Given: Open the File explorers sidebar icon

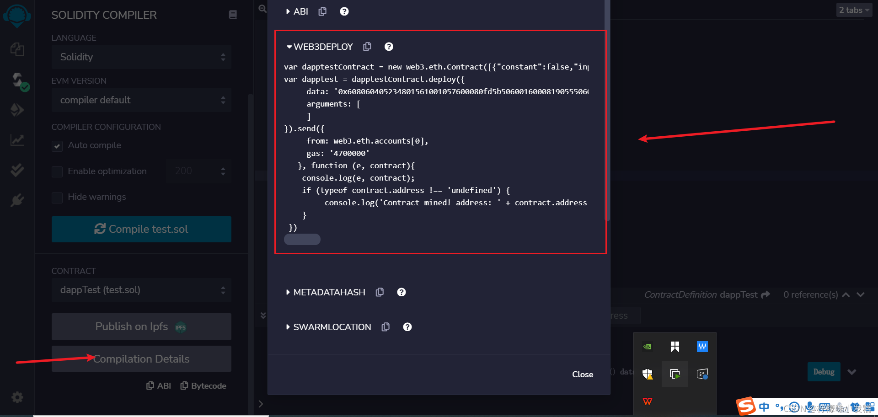Looking at the screenshot, I should pos(17,49).
